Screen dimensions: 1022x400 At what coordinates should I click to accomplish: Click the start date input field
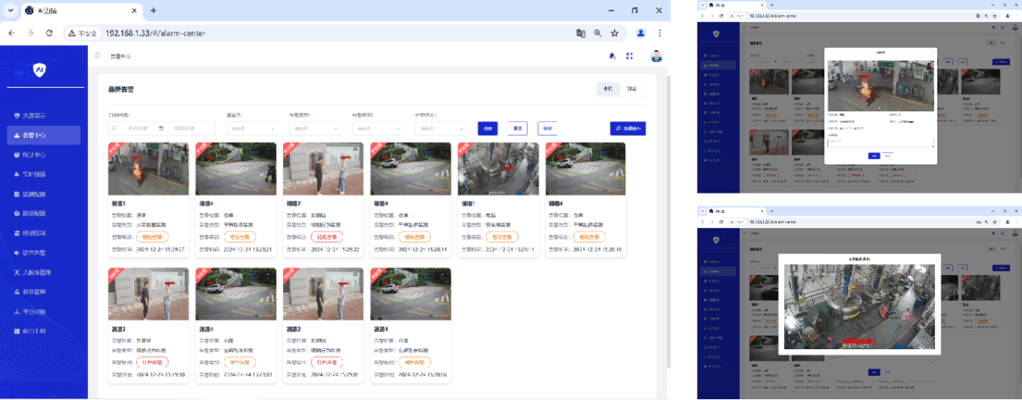[134, 128]
